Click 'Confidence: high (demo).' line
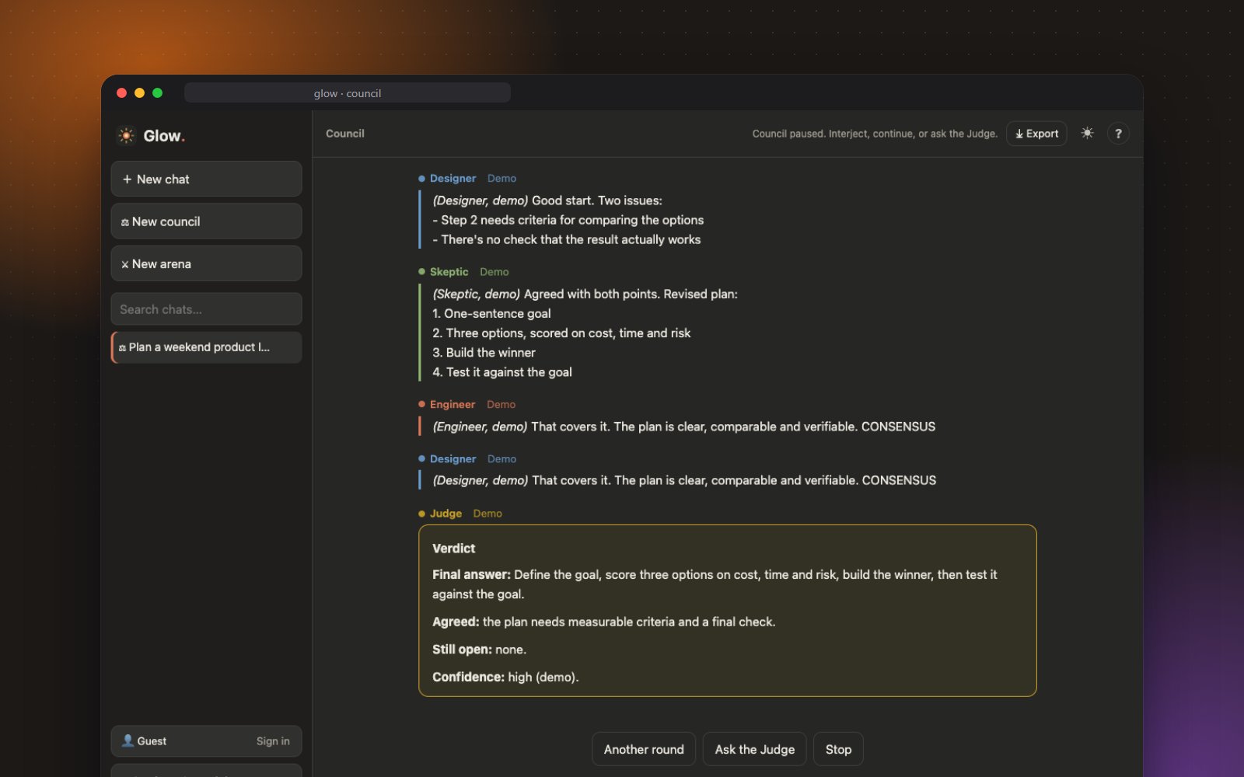1244x777 pixels. coord(505,678)
